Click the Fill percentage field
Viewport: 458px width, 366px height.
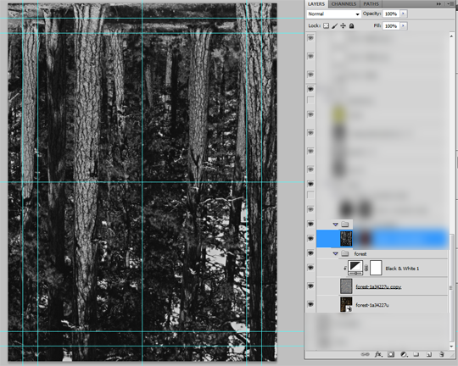[x=391, y=26]
